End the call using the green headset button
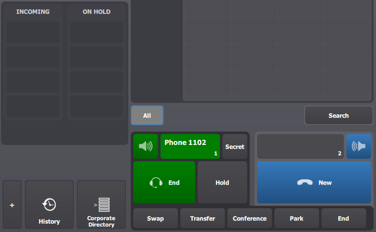 pos(164,183)
